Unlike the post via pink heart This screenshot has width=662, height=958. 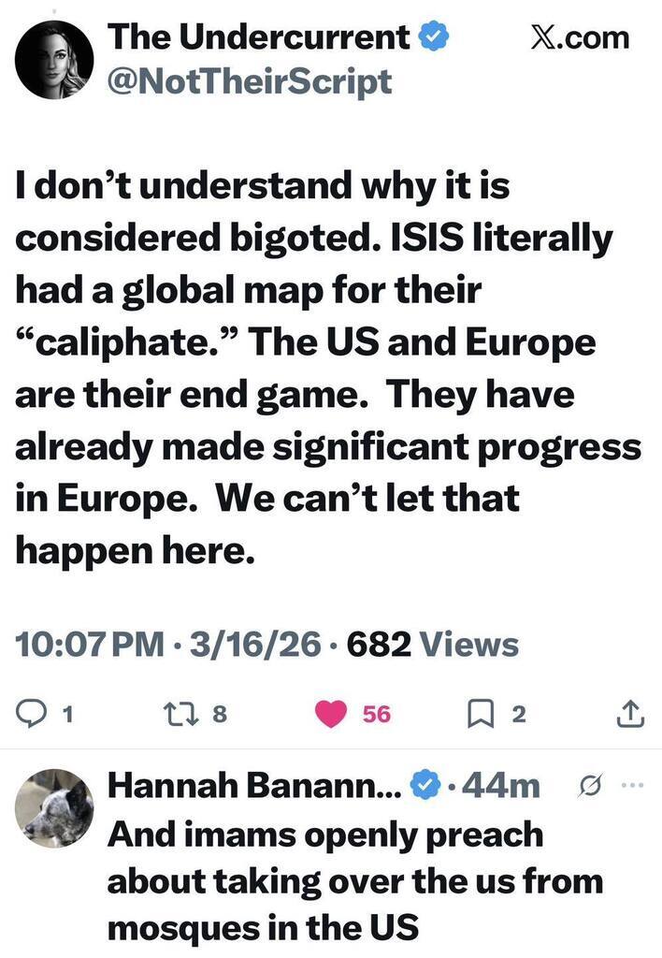[329, 715]
